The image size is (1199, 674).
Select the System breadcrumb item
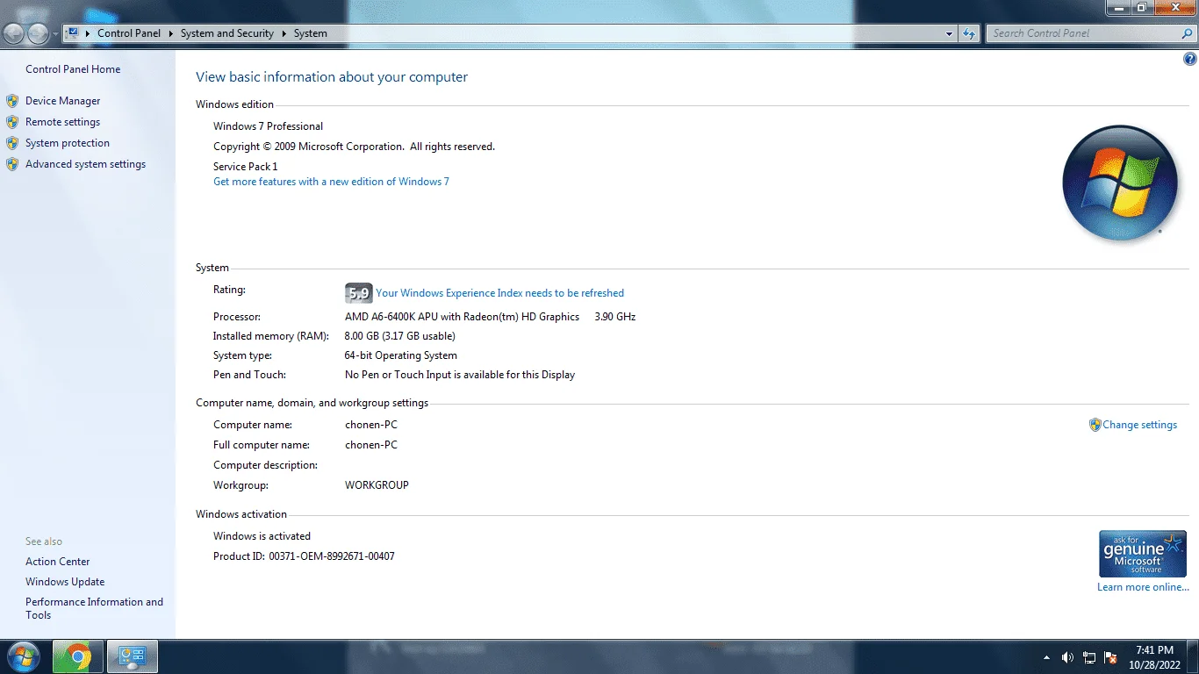[311, 33]
